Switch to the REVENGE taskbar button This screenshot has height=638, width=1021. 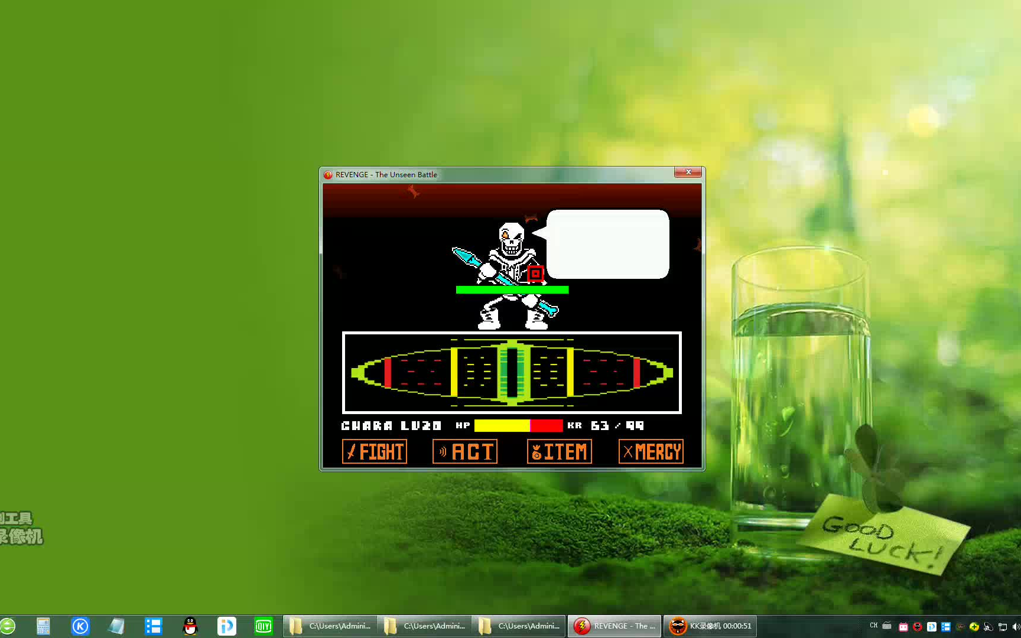614,626
